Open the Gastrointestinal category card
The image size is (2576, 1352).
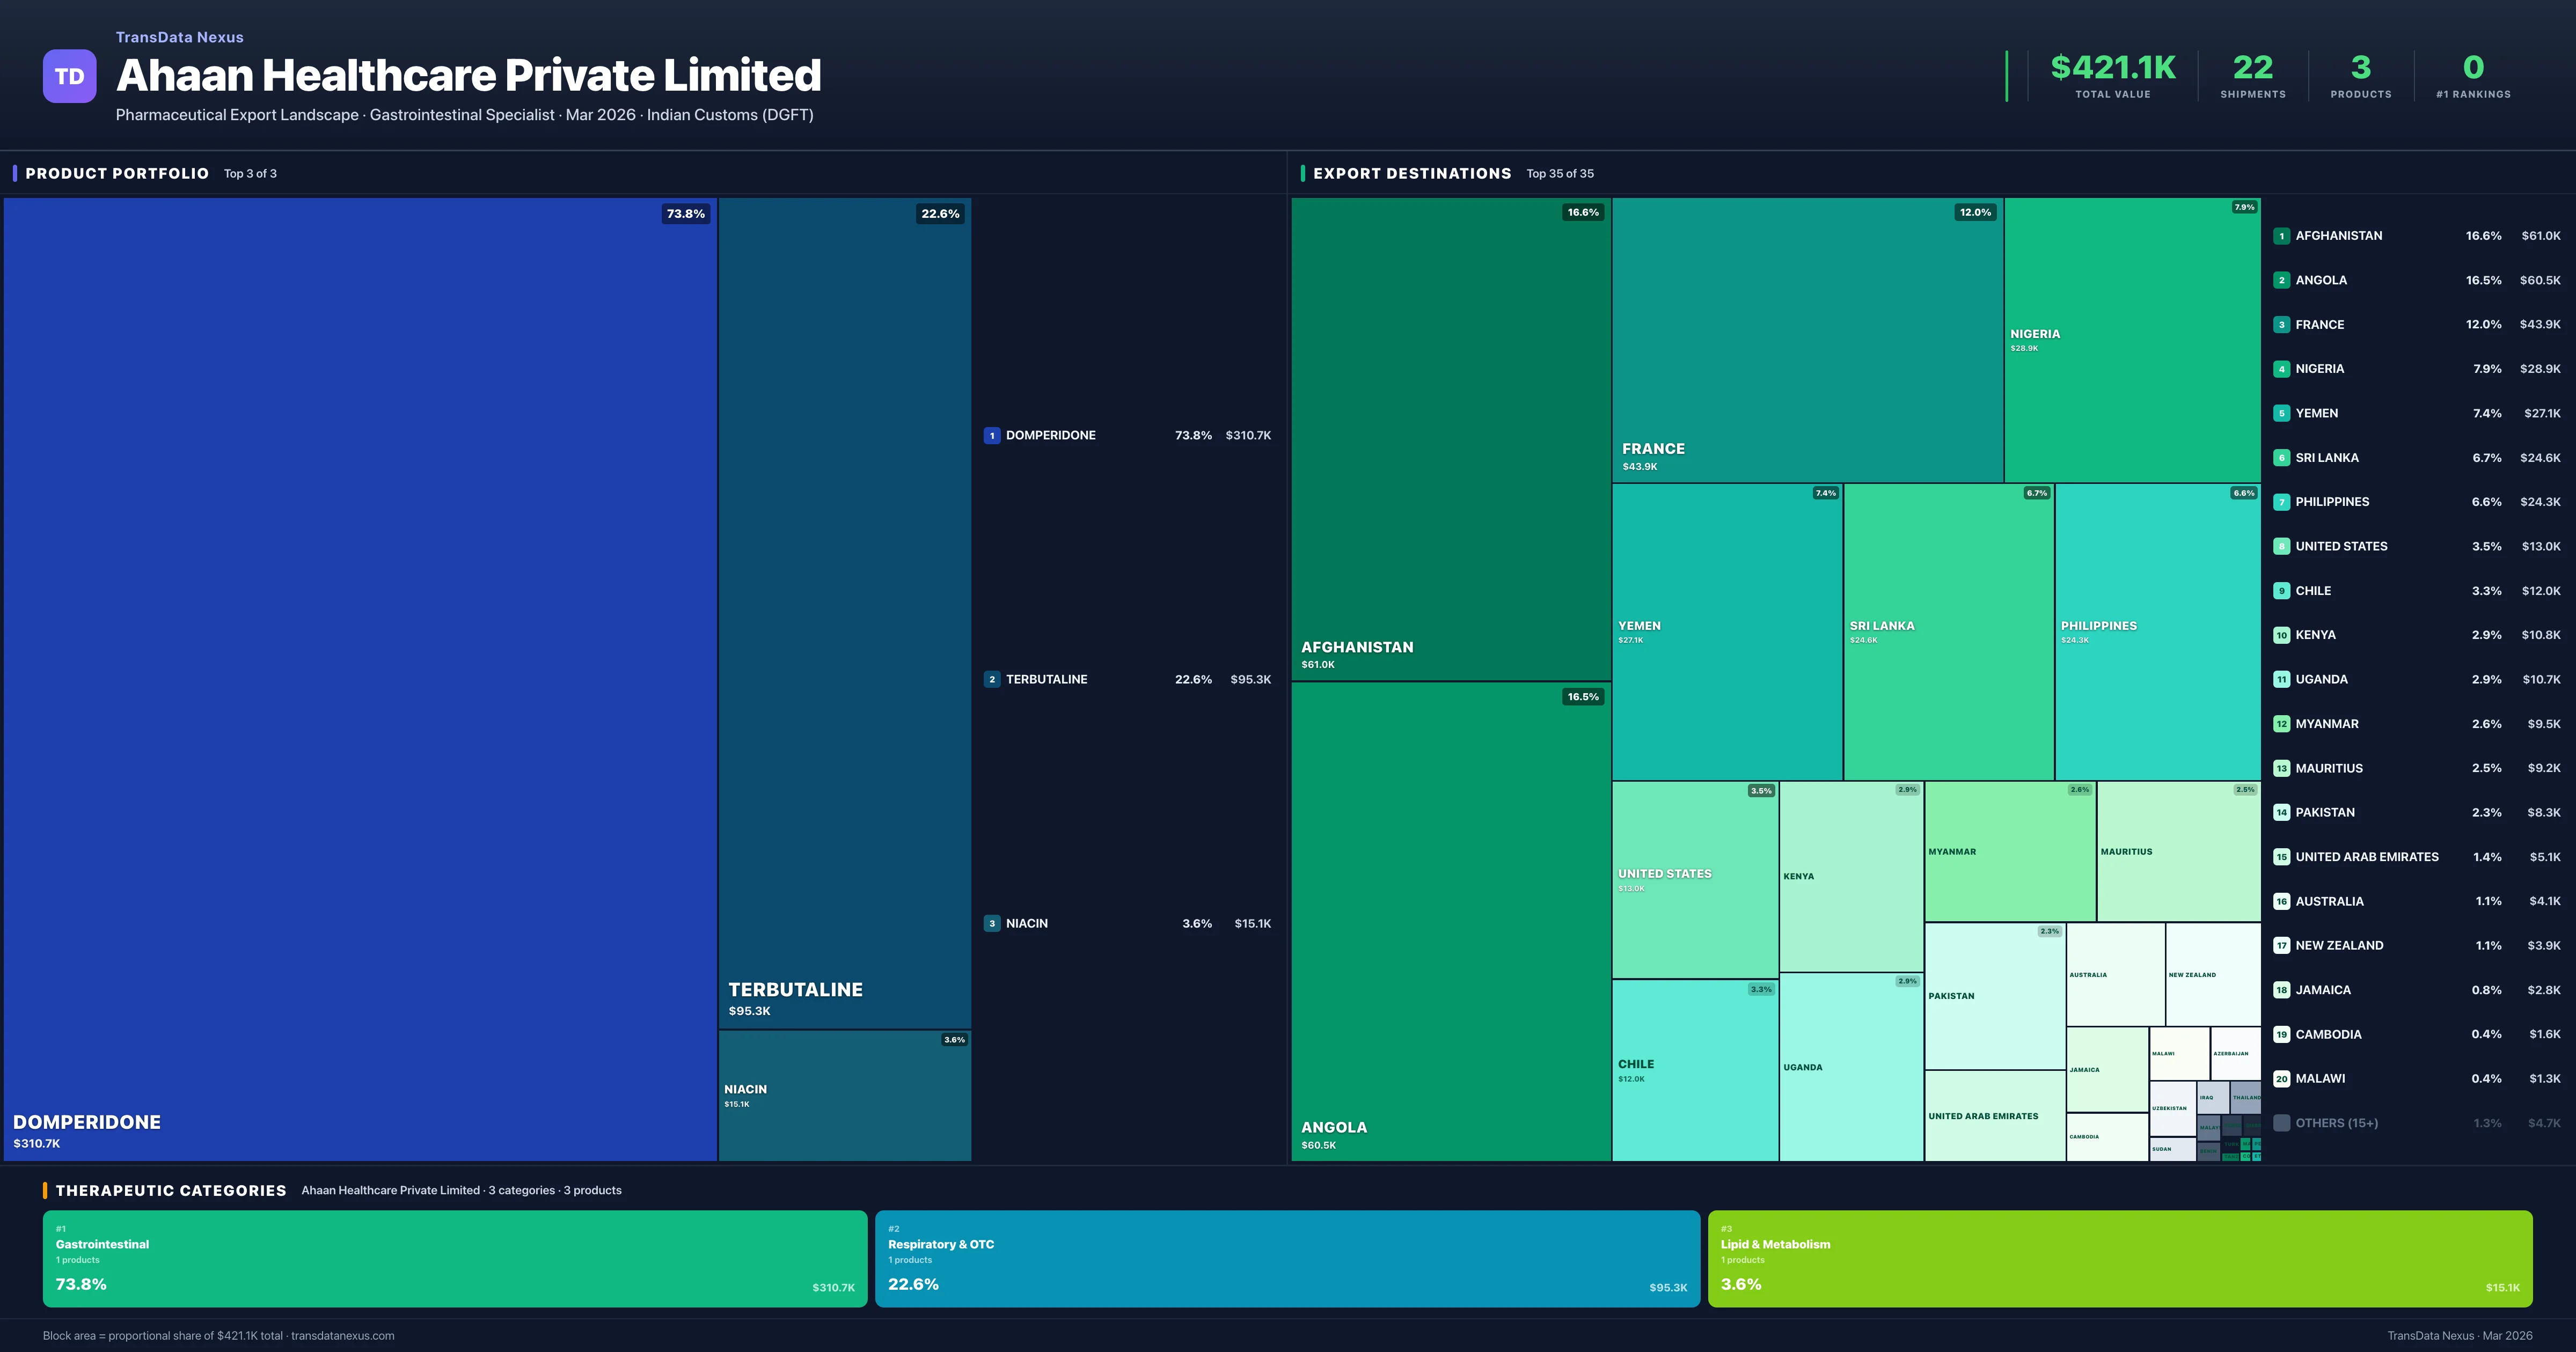click(455, 1258)
